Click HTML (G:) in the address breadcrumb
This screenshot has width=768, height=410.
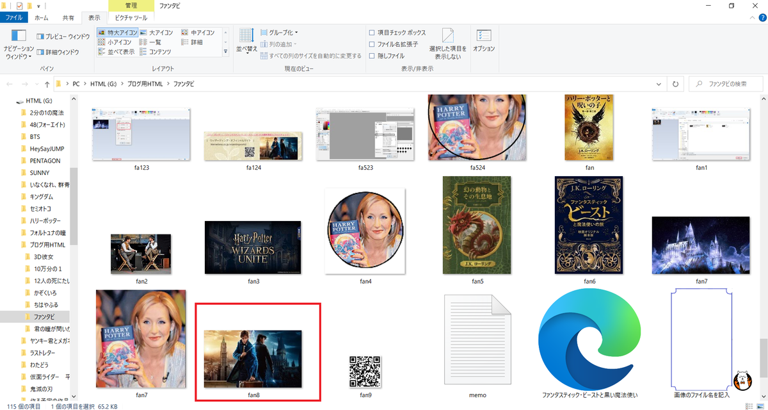click(x=104, y=84)
